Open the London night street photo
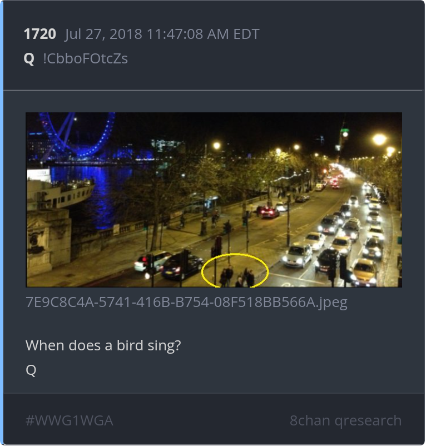This screenshot has width=426, height=446. [214, 200]
